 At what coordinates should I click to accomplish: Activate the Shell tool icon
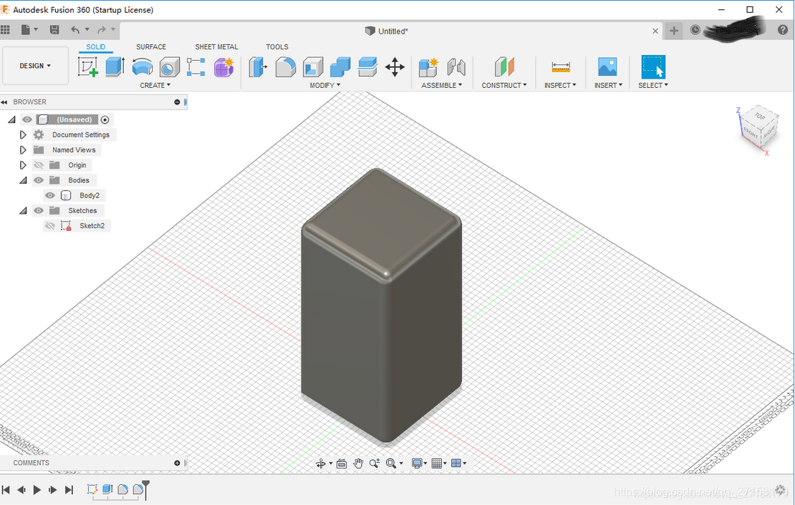point(313,67)
